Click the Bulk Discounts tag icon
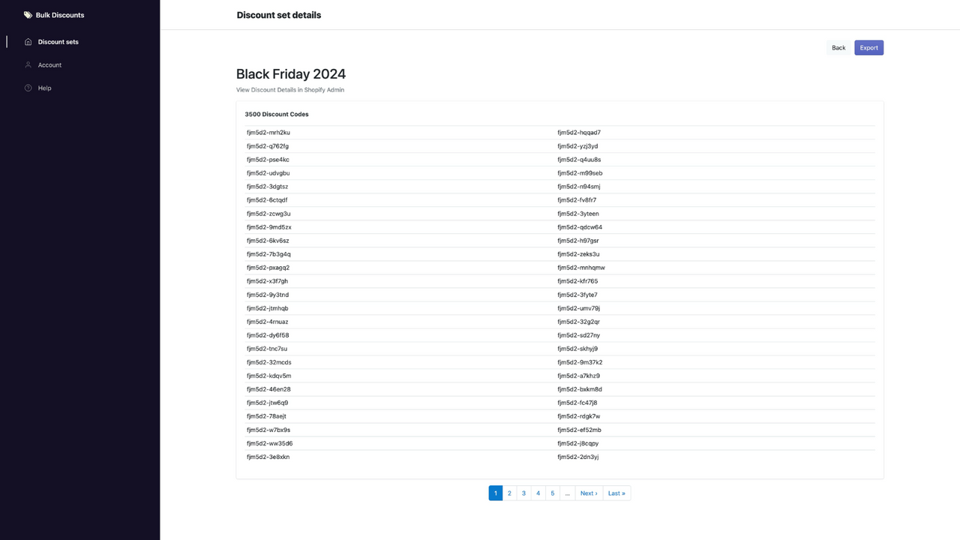This screenshot has height=540, width=960. 28,14
